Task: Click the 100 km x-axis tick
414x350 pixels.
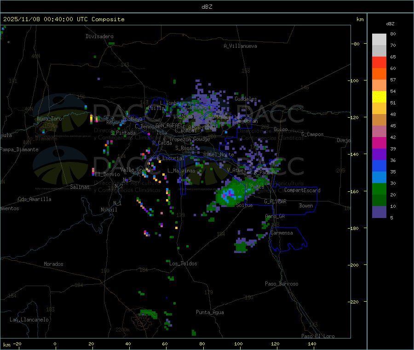Action: click(x=238, y=344)
